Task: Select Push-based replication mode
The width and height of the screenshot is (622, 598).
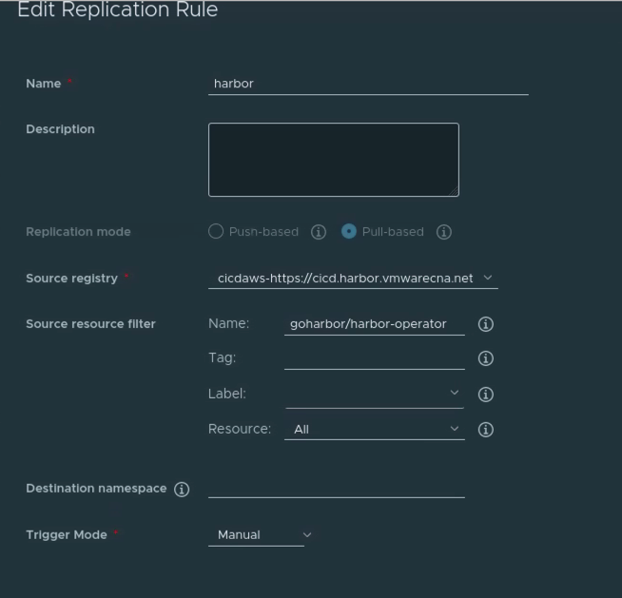Action: point(216,232)
